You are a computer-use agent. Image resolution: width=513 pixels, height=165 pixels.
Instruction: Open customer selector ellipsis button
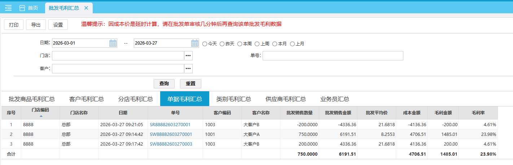(188, 69)
